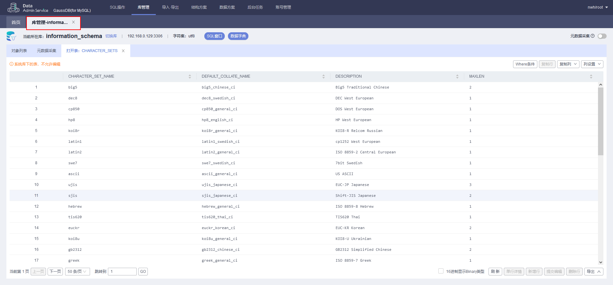Click the 新增行 button
The height and width of the screenshot is (285, 613).
tap(534, 272)
